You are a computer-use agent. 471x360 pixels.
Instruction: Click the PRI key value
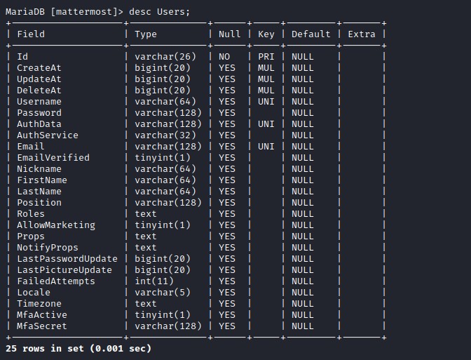(x=266, y=56)
